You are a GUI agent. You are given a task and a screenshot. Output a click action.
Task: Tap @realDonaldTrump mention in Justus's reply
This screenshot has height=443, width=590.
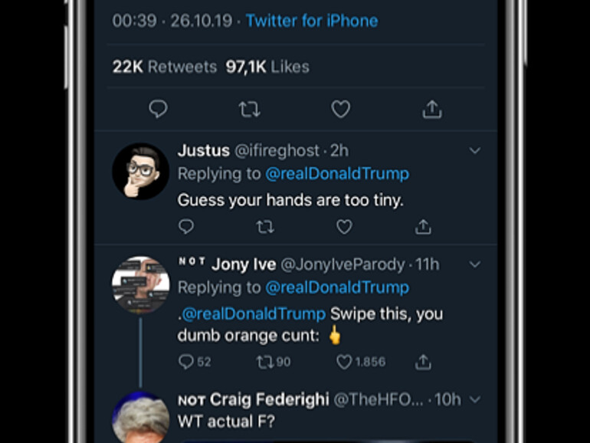(336, 174)
